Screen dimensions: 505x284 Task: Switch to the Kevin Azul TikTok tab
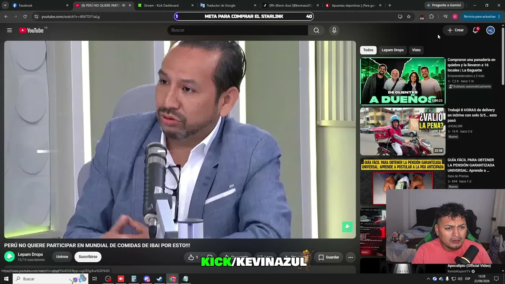pos(290,6)
